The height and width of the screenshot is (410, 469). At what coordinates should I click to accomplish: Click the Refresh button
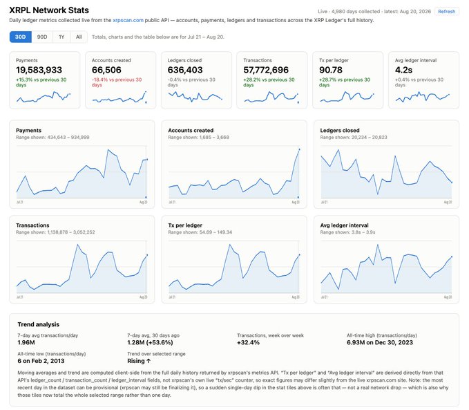point(446,11)
